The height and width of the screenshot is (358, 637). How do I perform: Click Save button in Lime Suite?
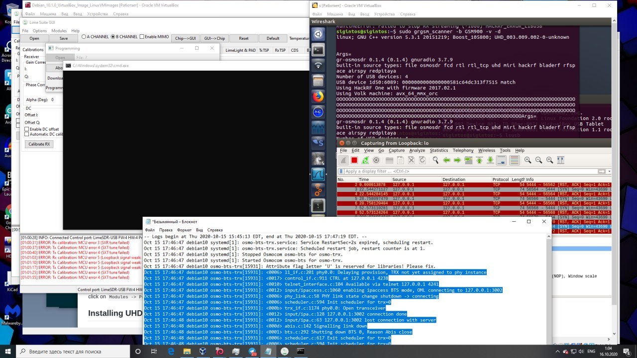point(64,38)
